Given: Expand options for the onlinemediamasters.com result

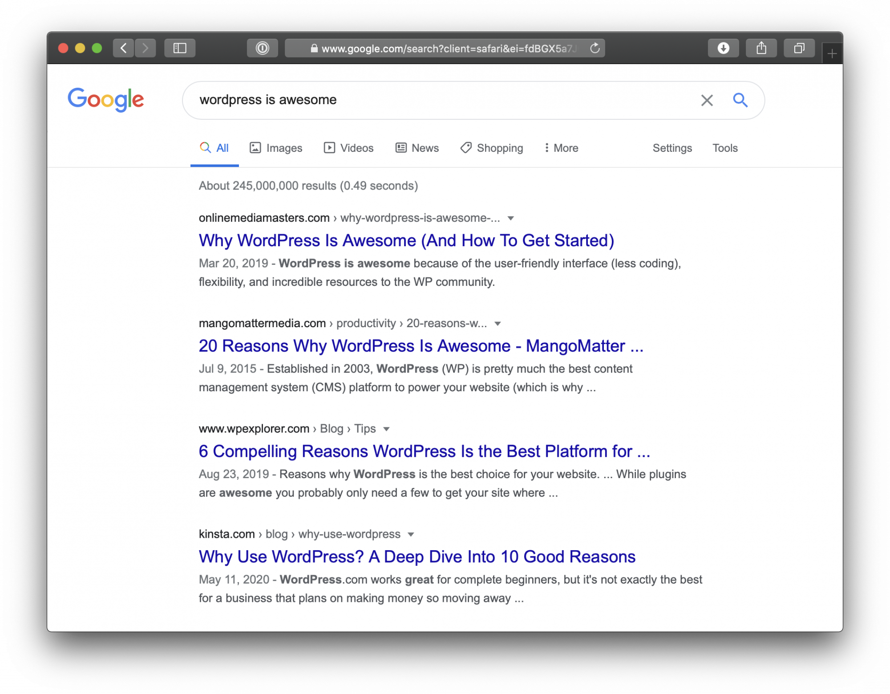Looking at the screenshot, I should 510,218.
